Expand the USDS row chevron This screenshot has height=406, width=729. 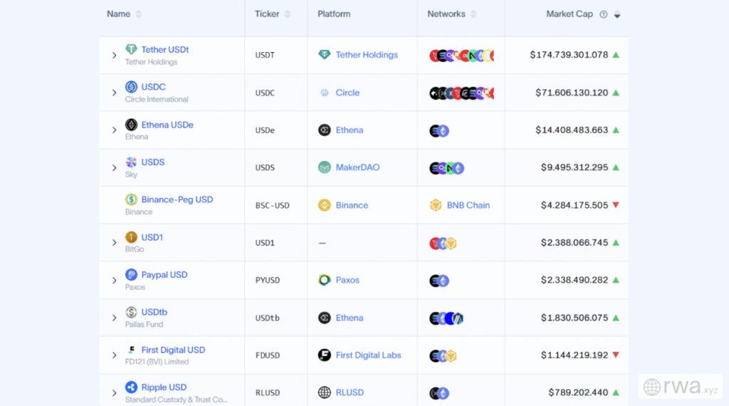click(114, 167)
